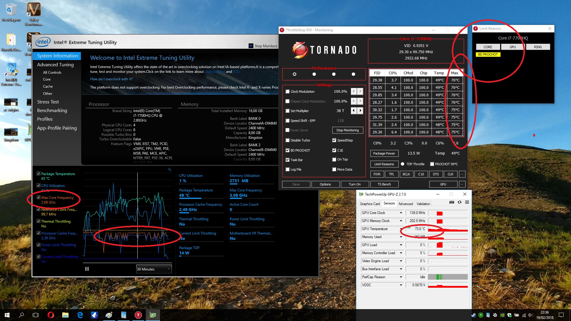Screen dimensions: 571x321
Task: Expand the PerfCap Reason dropdown
Action: tap(401, 277)
